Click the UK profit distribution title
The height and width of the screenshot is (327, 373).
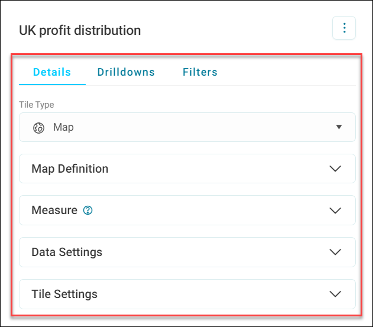(80, 31)
